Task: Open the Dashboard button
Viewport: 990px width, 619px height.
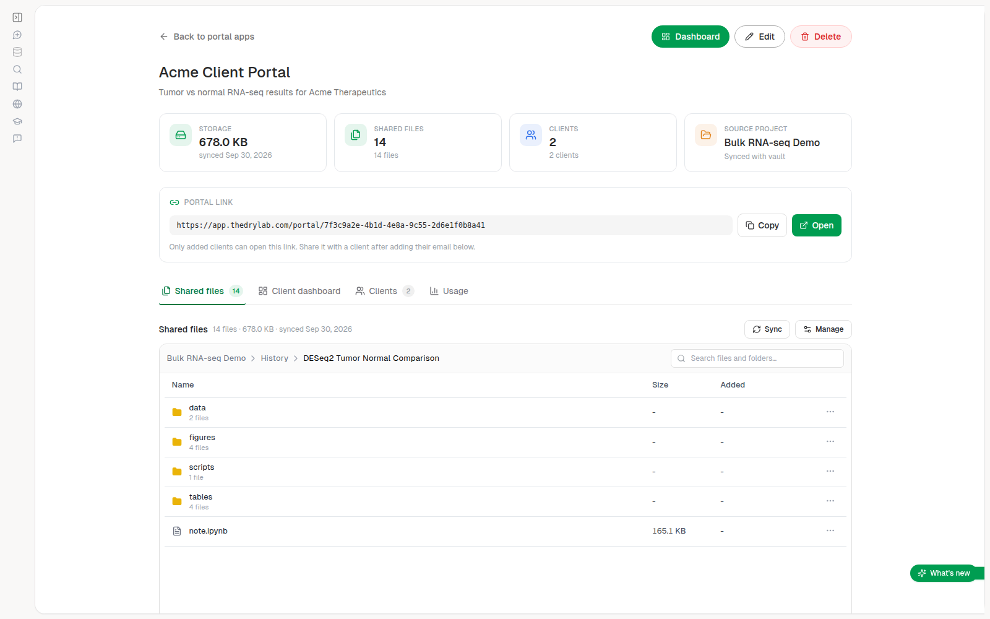Action: 691,37
